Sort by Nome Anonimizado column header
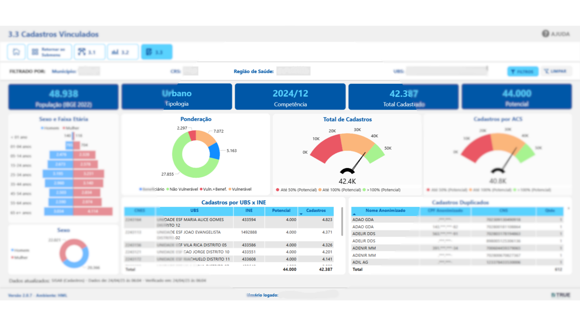Image resolution: width=580 pixels, height=326 pixels. click(385, 211)
